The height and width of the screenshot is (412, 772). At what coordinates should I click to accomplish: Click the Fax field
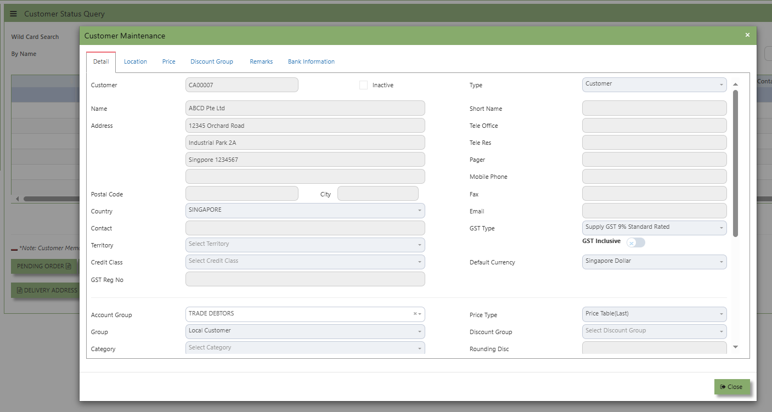654,194
